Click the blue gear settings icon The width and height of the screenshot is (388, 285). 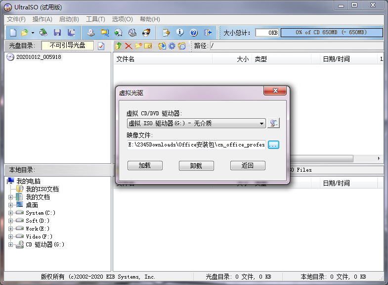[x=172, y=46]
